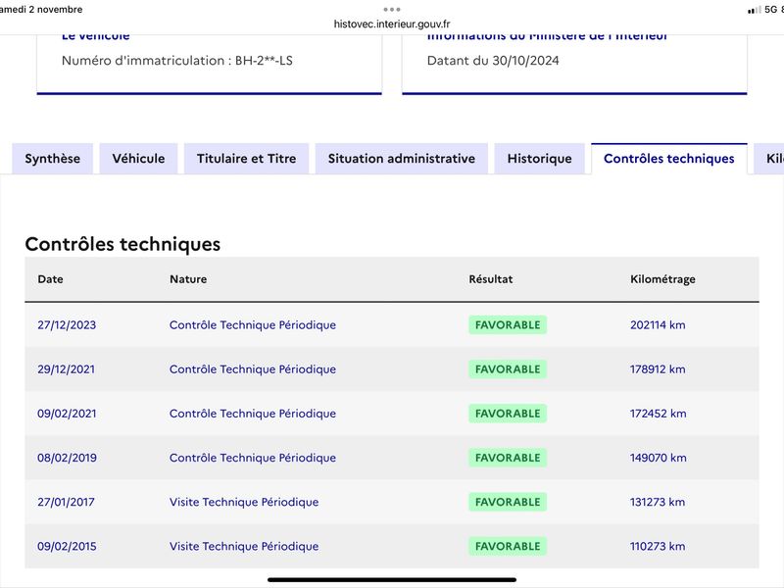Select the 149070 km mileage value

[658, 458]
